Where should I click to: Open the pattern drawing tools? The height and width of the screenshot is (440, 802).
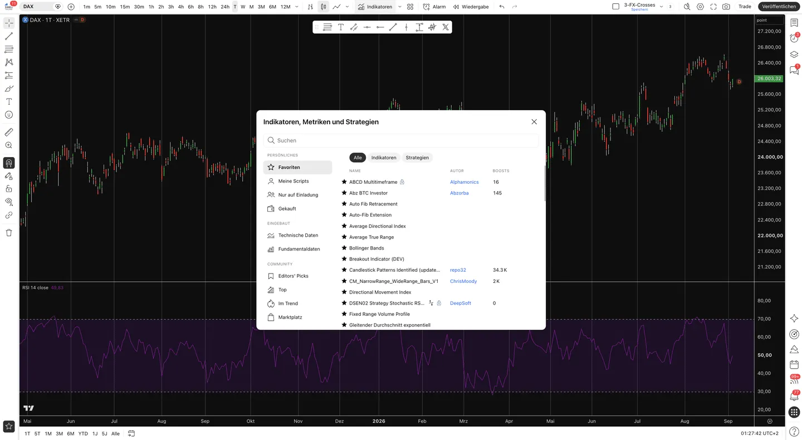point(9,62)
